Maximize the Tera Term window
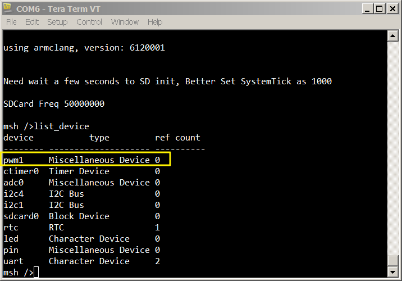Viewport: 402px width, 281px height. coord(380,8)
